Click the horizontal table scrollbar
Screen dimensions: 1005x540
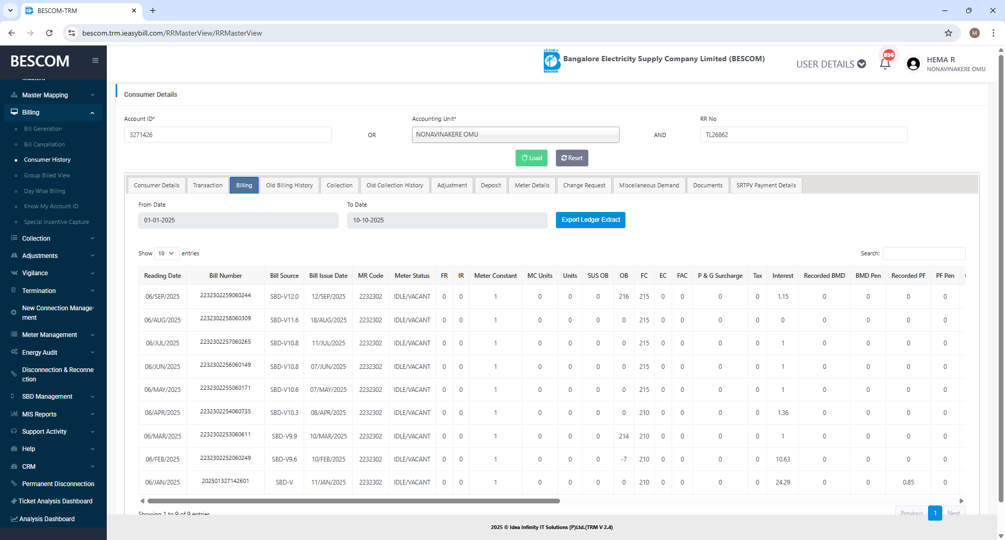(x=354, y=501)
